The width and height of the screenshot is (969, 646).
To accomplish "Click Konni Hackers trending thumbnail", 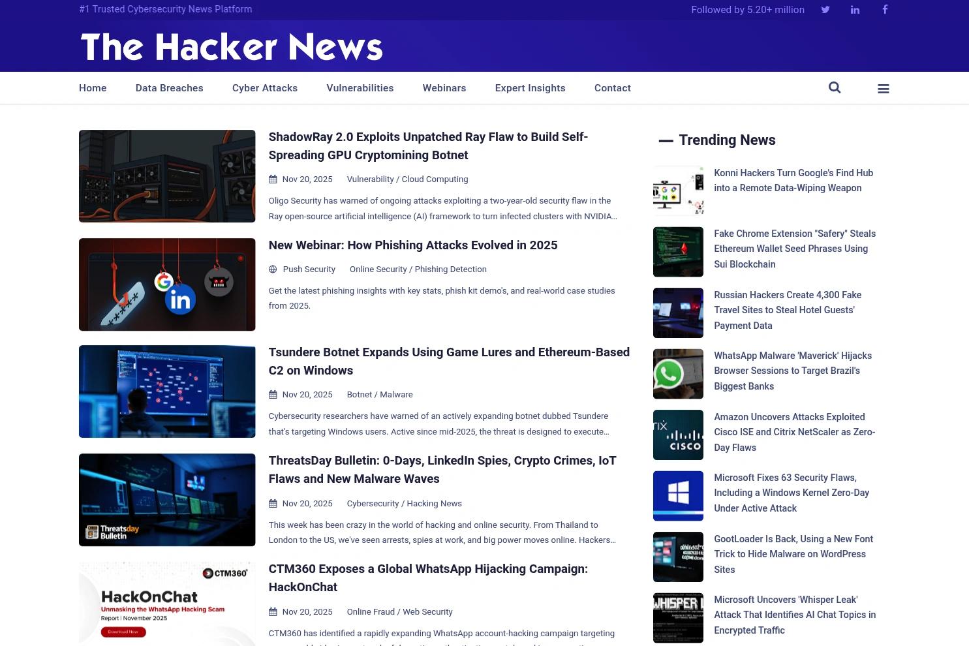I will click(678, 191).
